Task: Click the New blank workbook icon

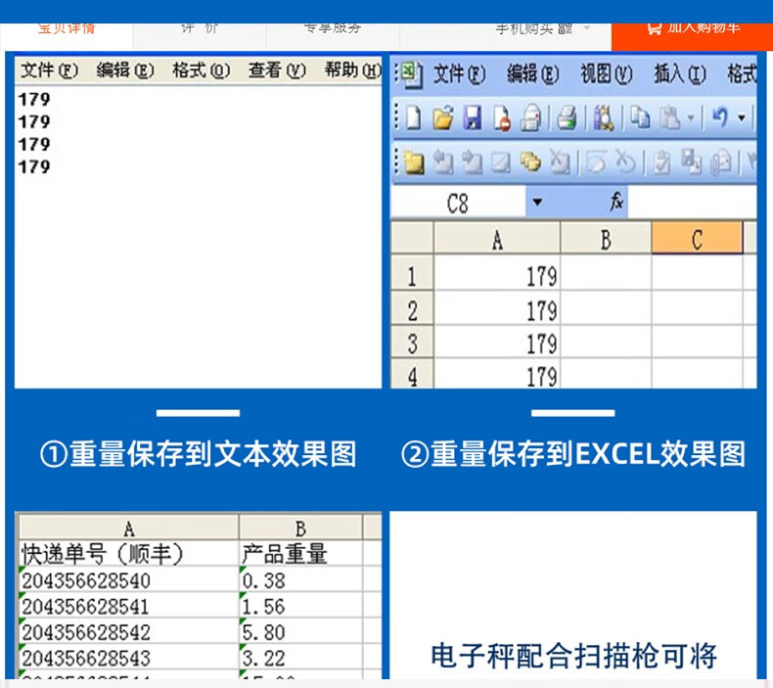Action: (414, 118)
